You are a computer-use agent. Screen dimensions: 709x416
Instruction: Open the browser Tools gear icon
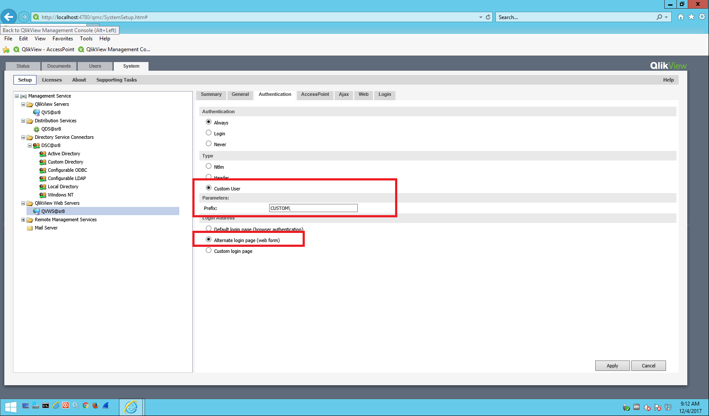[x=702, y=17]
